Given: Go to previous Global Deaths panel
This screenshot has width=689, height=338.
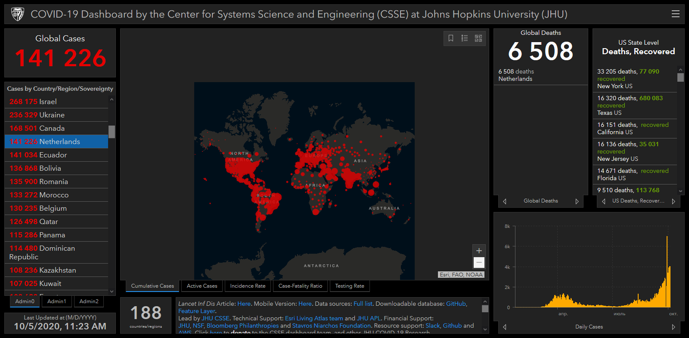Looking at the screenshot, I should (x=505, y=201).
